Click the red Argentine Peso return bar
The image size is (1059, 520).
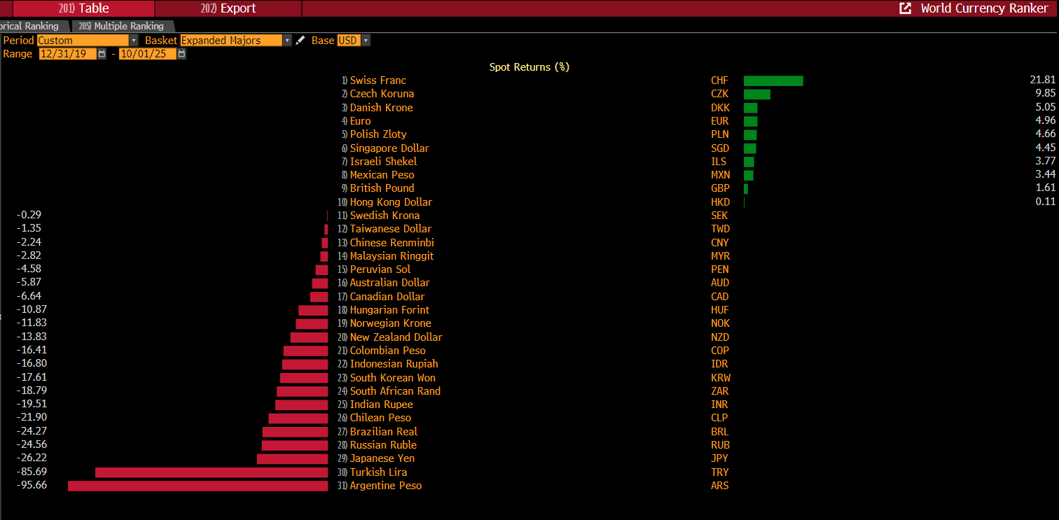click(x=198, y=486)
